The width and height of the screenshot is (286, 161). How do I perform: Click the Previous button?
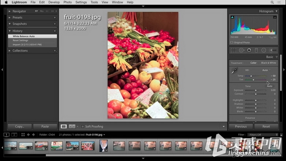coord(241,127)
